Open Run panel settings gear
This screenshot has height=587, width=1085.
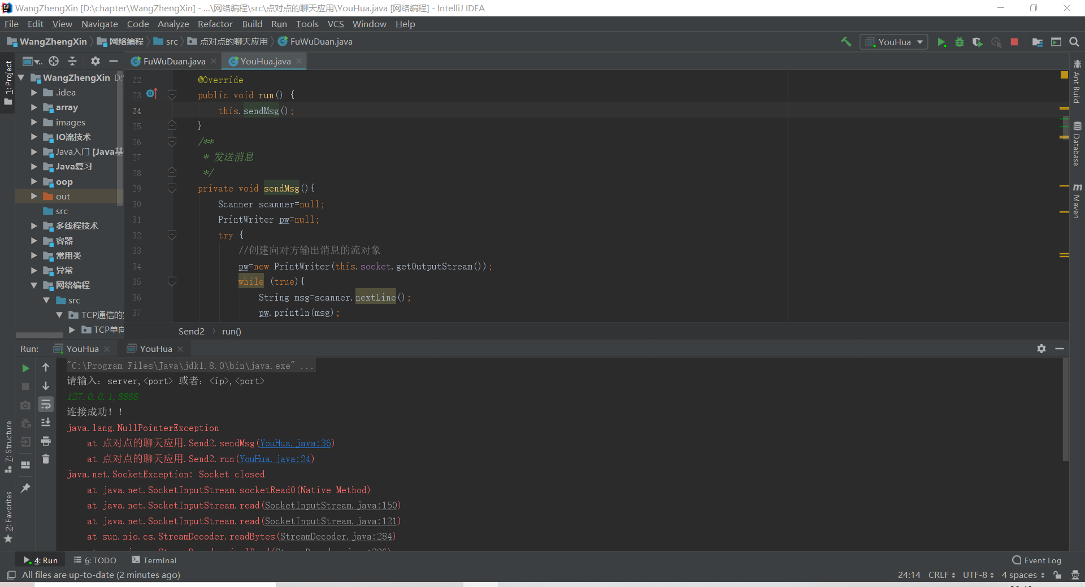coord(1041,349)
